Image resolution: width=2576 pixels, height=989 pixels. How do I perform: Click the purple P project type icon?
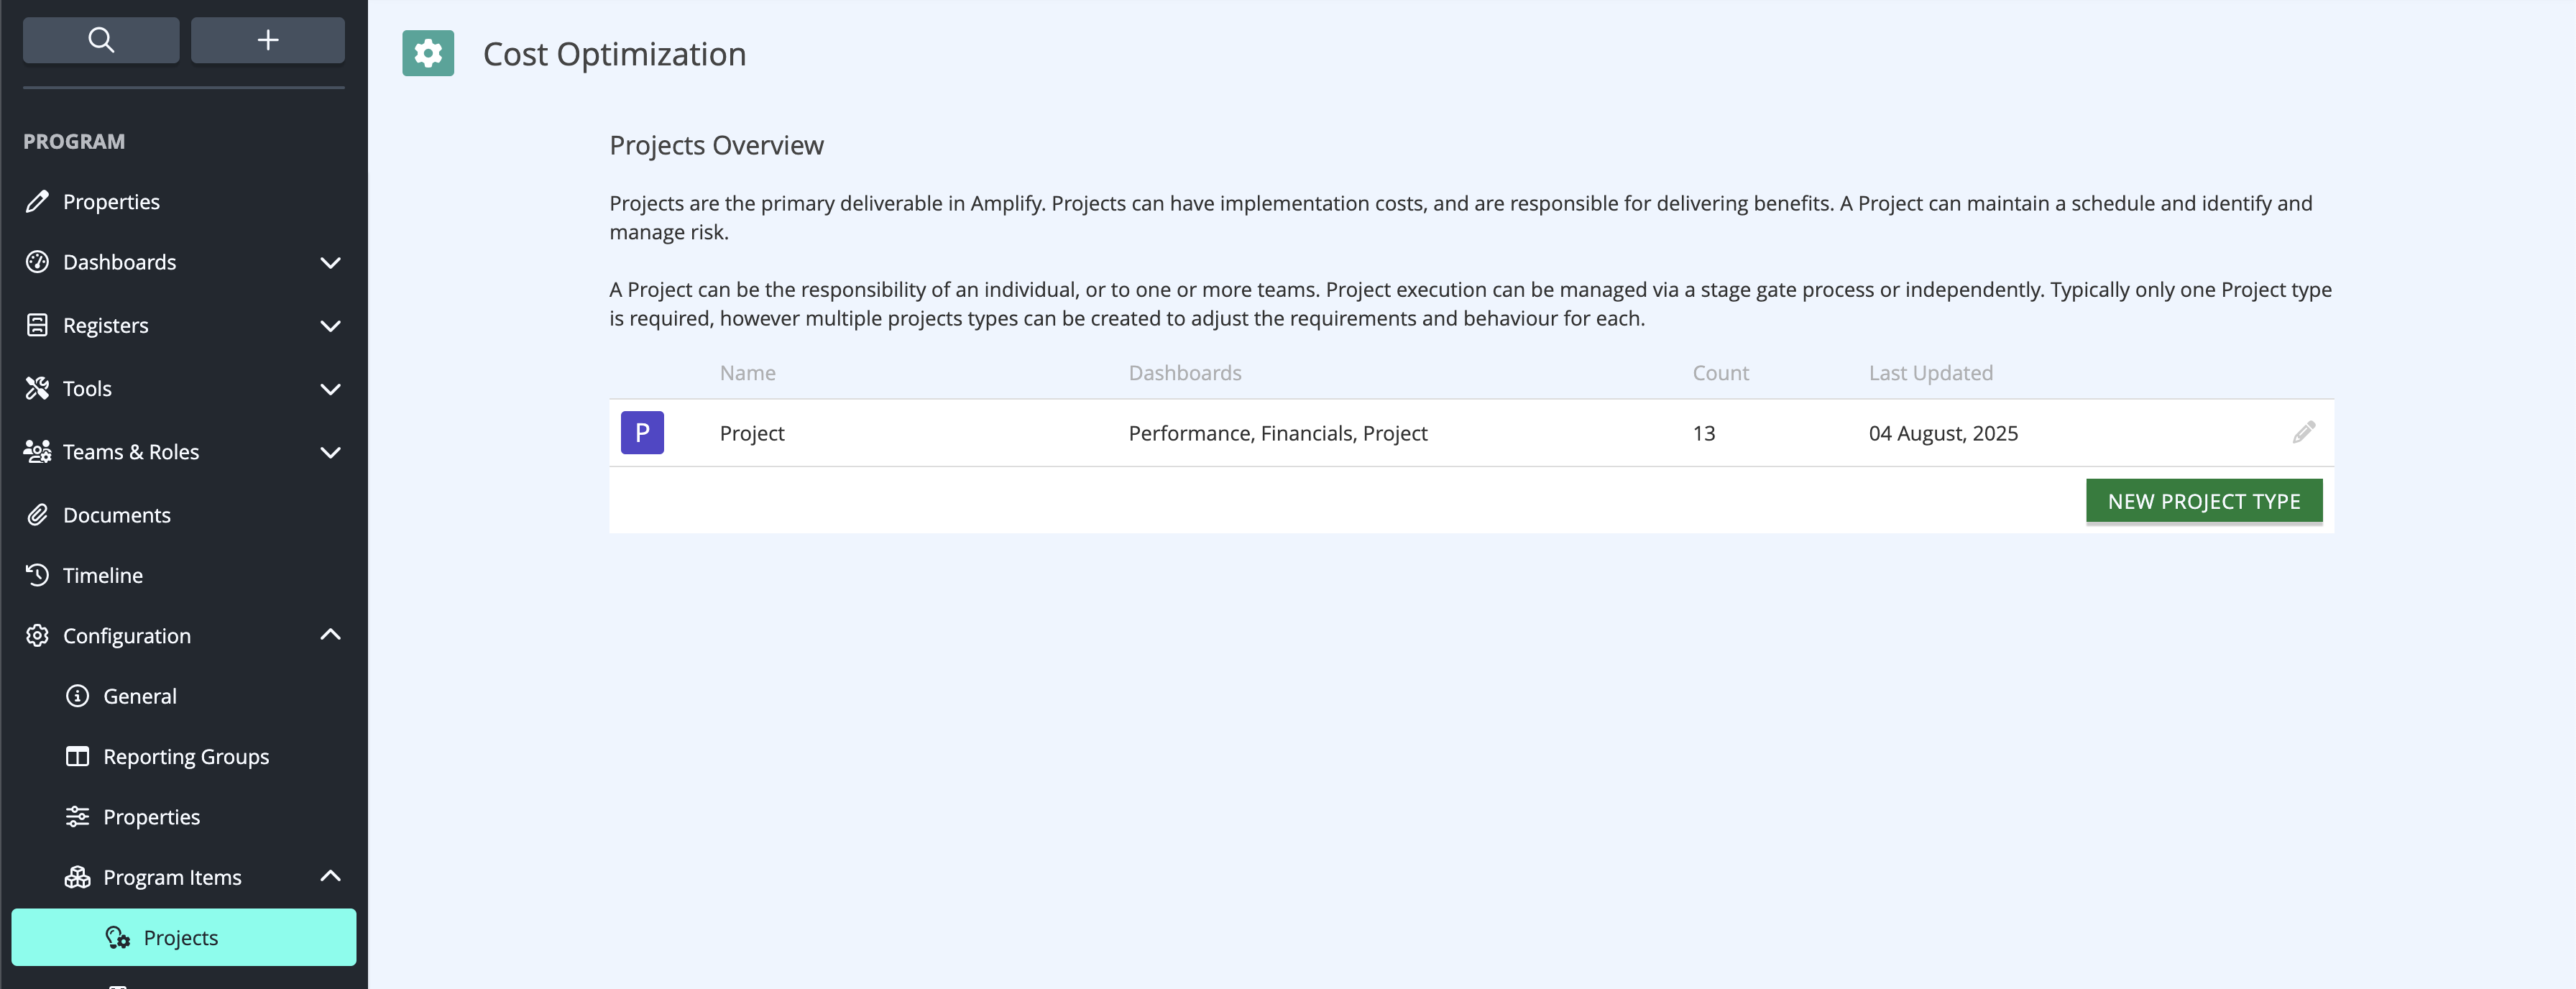click(x=642, y=432)
